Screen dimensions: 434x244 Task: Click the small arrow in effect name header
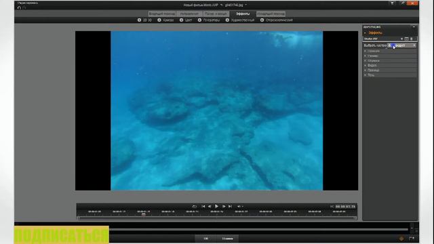(401, 39)
